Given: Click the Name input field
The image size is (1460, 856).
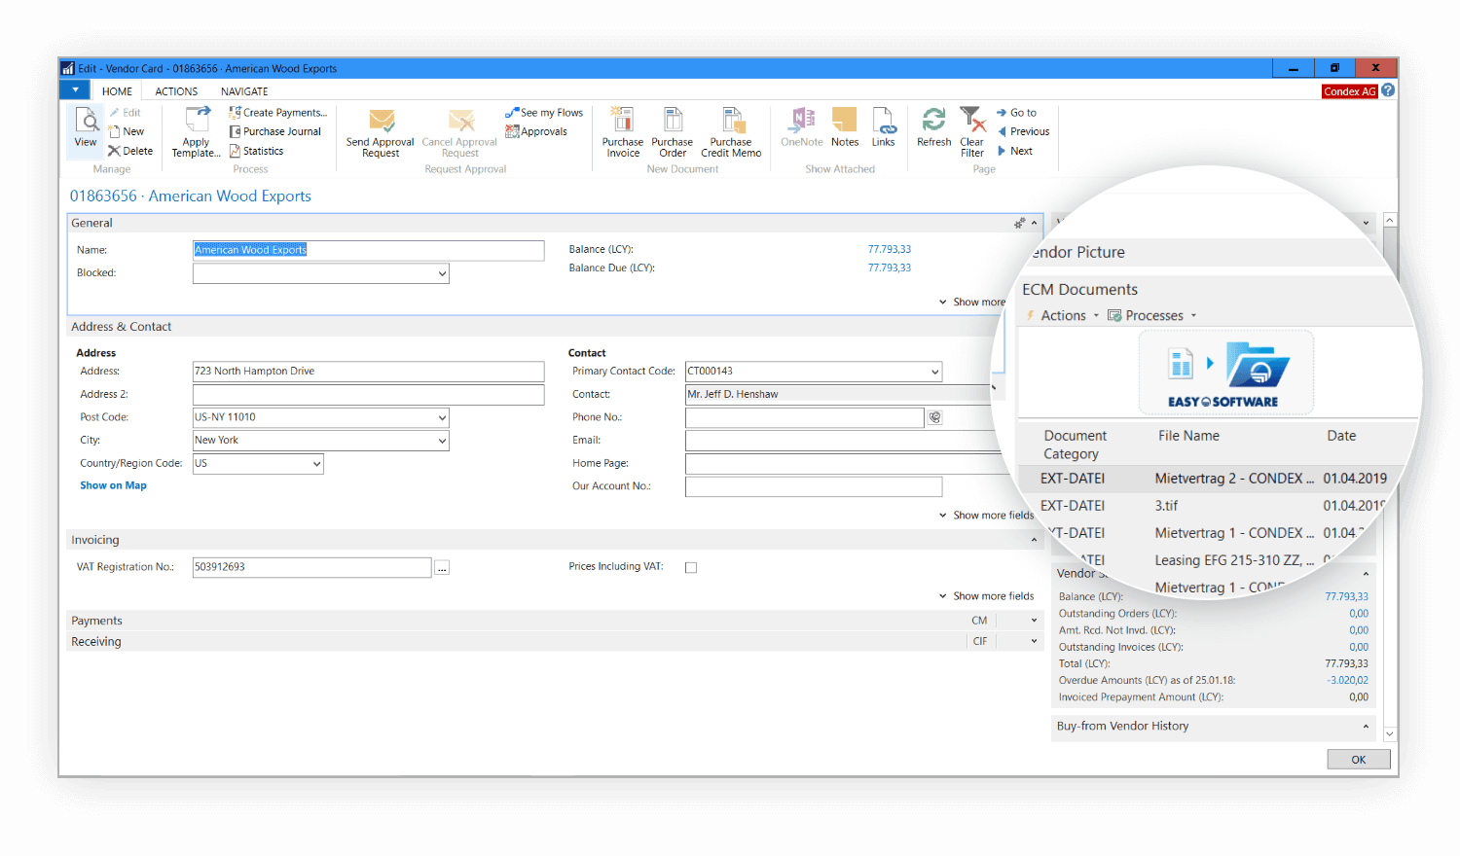Looking at the screenshot, I should click(x=368, y=251).
